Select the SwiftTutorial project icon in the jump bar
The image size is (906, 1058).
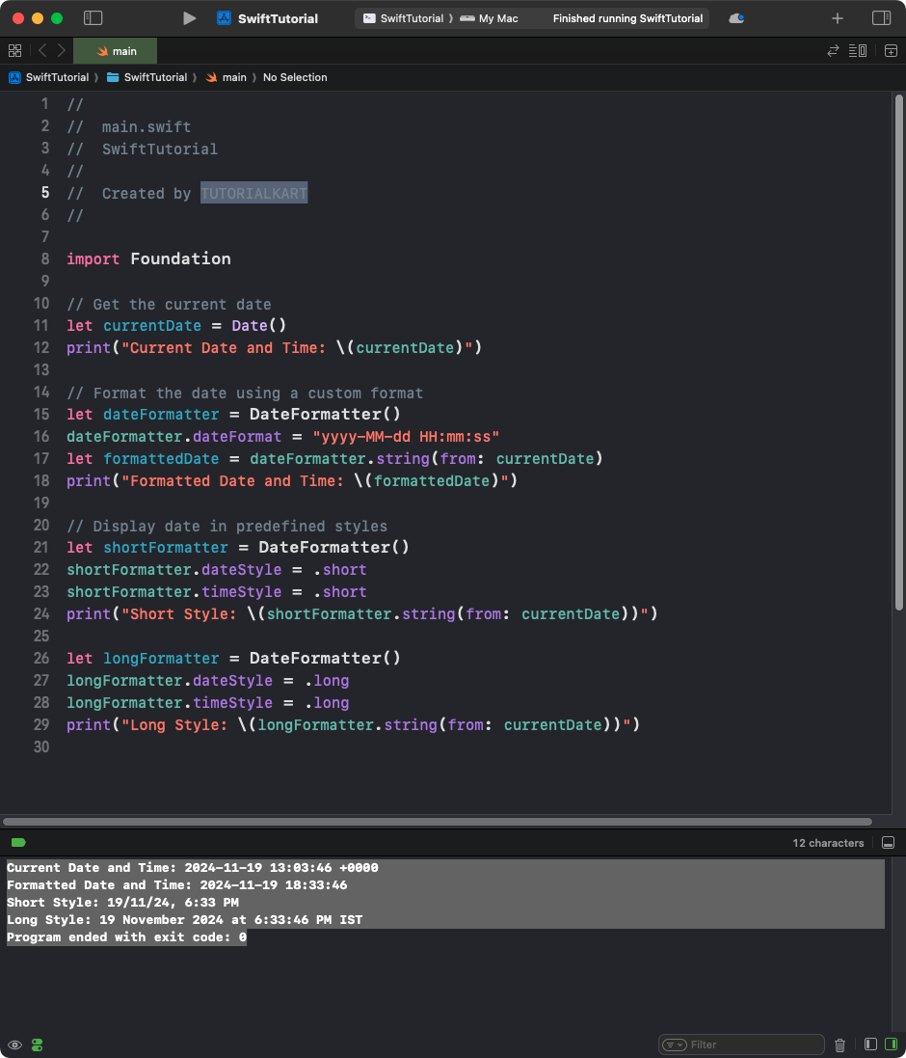pos(13,77)
